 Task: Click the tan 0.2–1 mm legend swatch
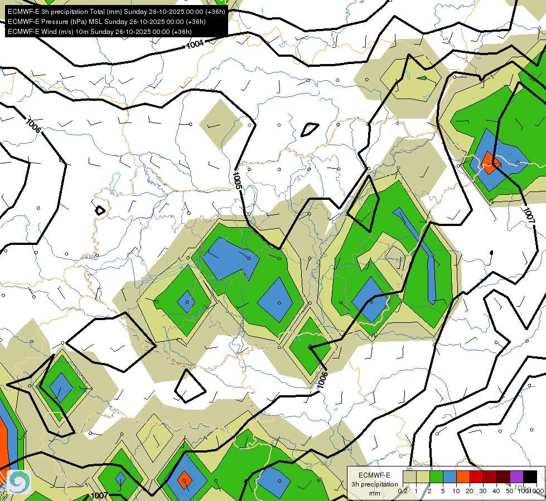point(409,477)
